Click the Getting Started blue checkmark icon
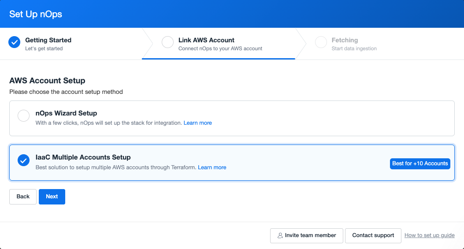 coord(14,42)
